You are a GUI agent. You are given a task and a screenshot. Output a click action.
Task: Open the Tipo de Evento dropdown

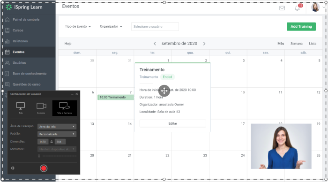pos(78,27)
